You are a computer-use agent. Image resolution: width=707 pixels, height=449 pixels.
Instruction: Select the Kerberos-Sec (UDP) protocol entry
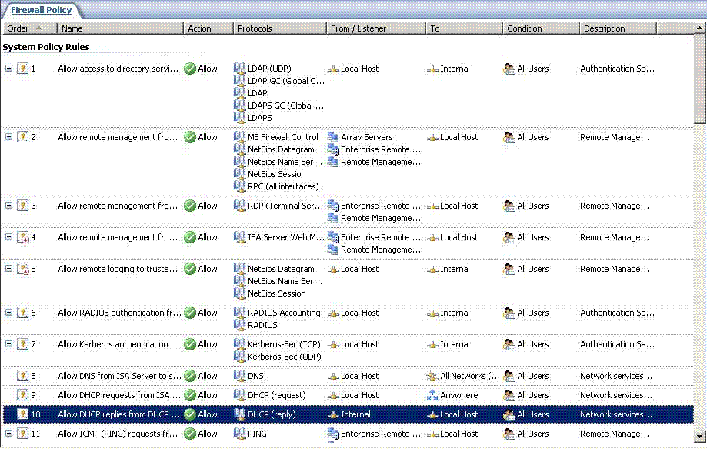[x=285, y=357]
